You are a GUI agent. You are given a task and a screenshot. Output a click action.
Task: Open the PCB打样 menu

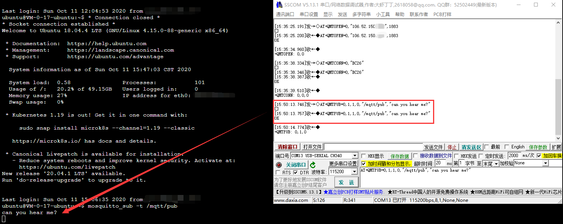(442, 15)
